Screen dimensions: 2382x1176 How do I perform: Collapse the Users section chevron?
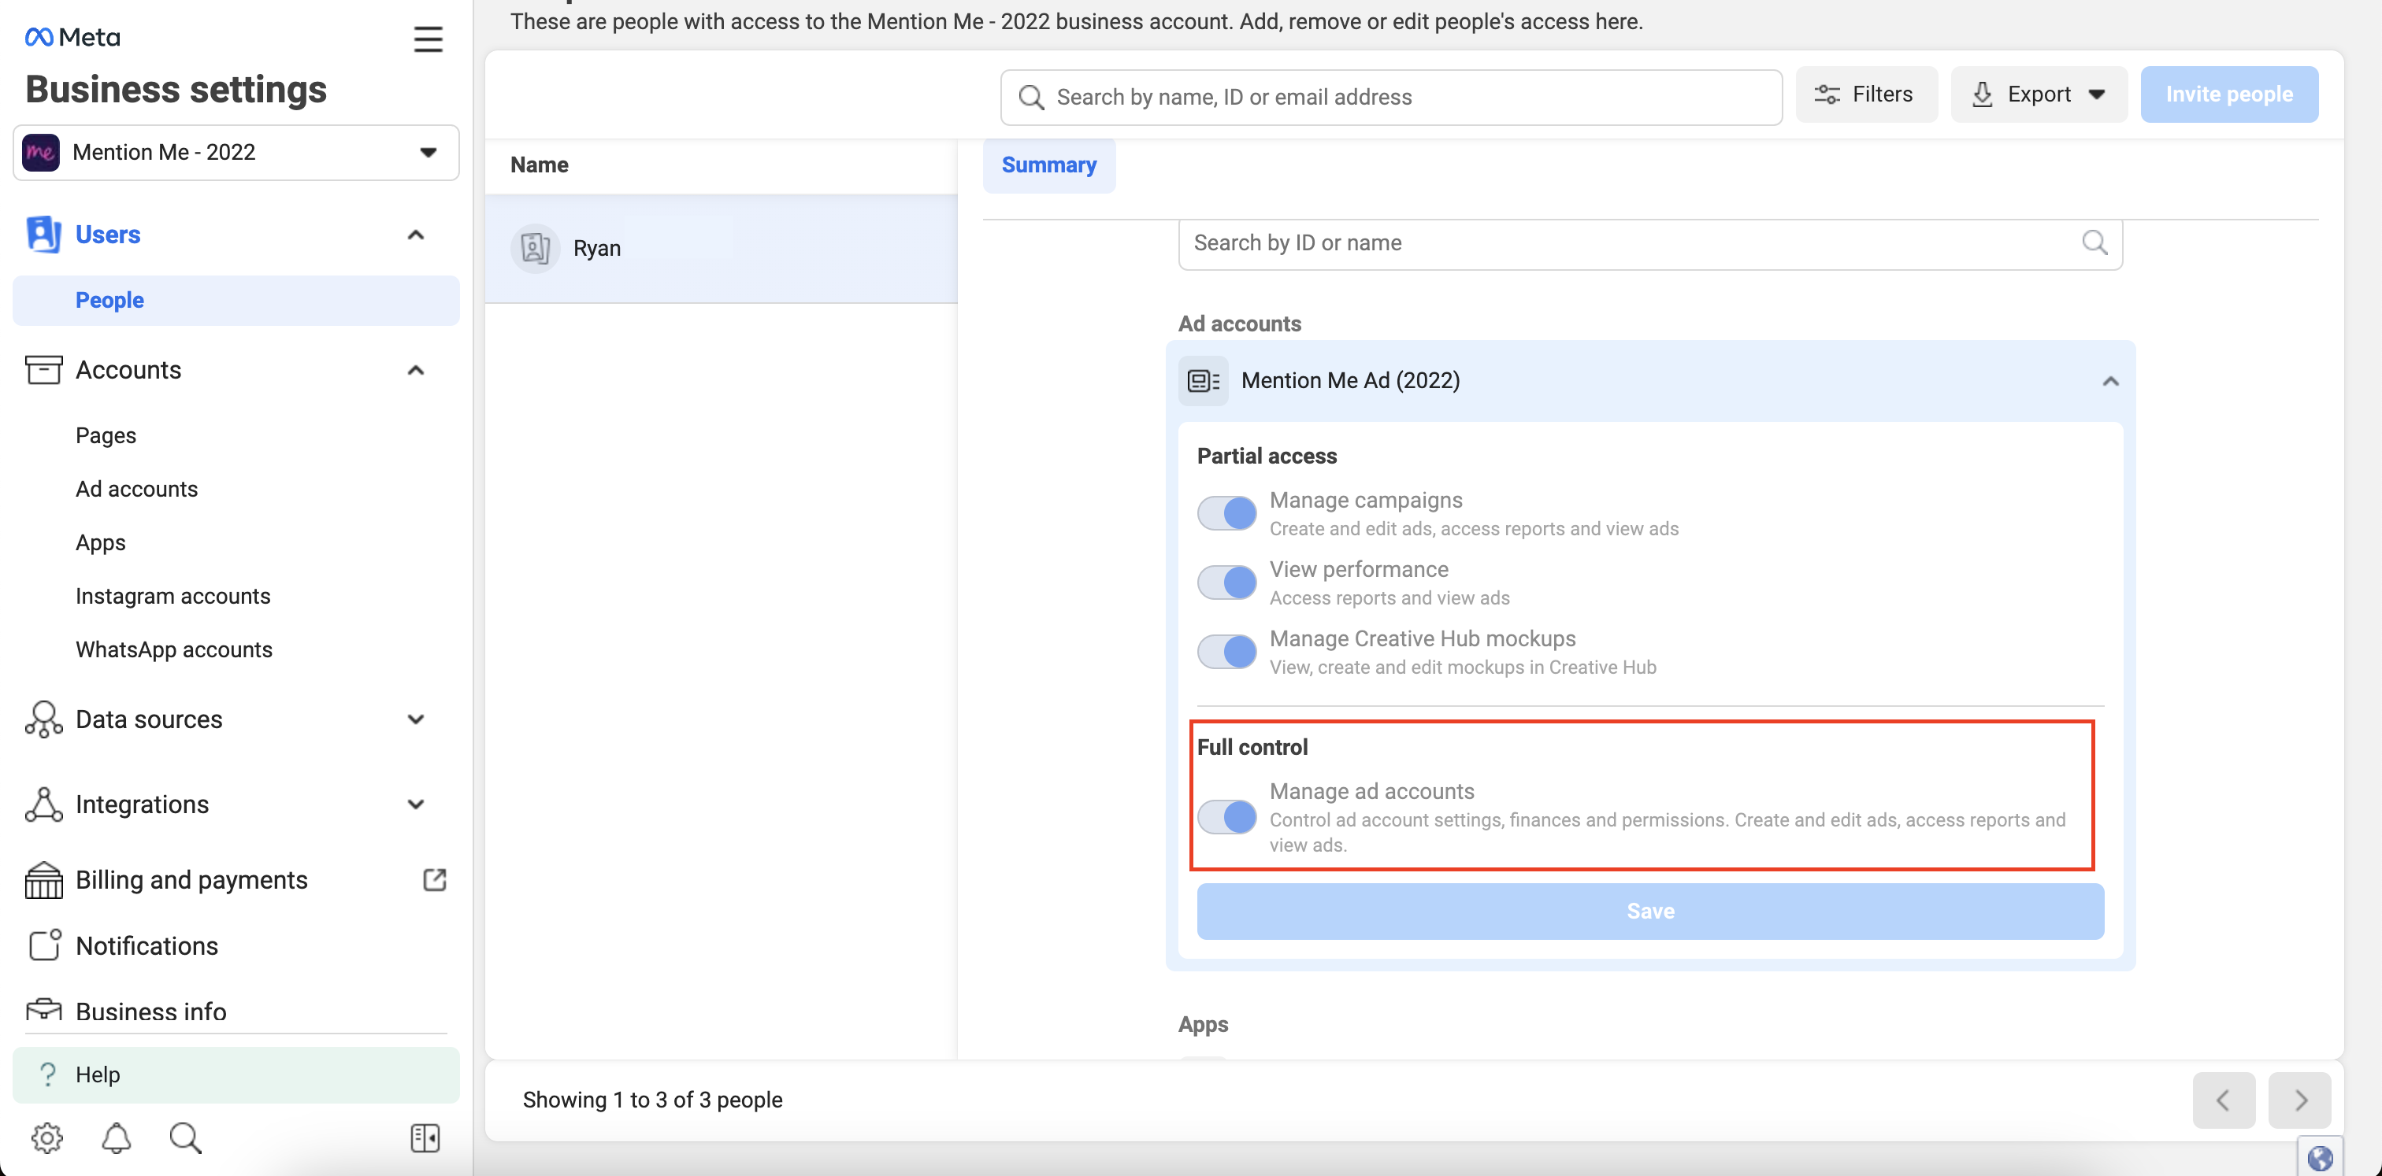click(x=416, y=235)
